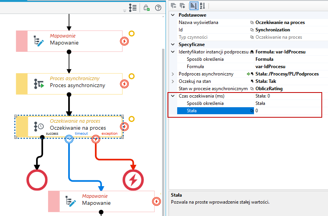This screenshot has width=328, height=216.
Task: Collapse all property categories icon
Action: click(173, 6)
